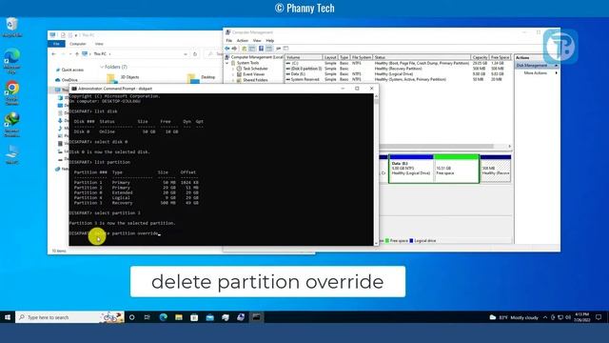Sort volumes by Volume column header
Image resolution: width=609 pixels, height=343 pixels.
click(304, 57)
